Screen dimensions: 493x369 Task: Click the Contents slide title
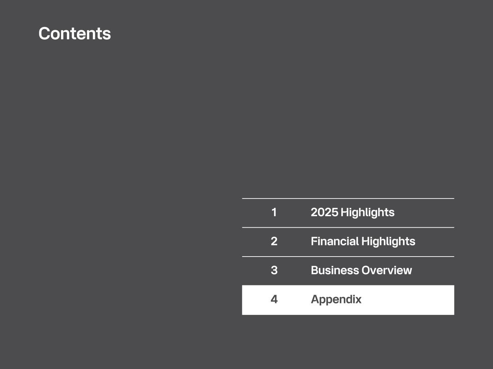[74, 34]
